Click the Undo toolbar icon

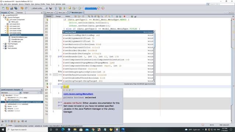coord(22,8)
